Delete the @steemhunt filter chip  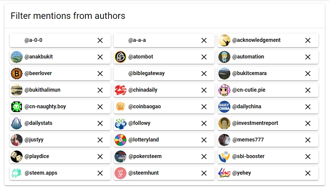[204, 173]
